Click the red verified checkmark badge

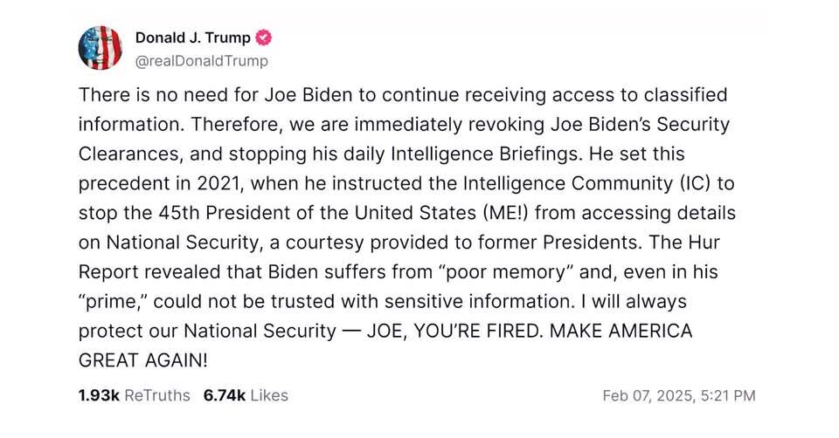click(263, 38)
